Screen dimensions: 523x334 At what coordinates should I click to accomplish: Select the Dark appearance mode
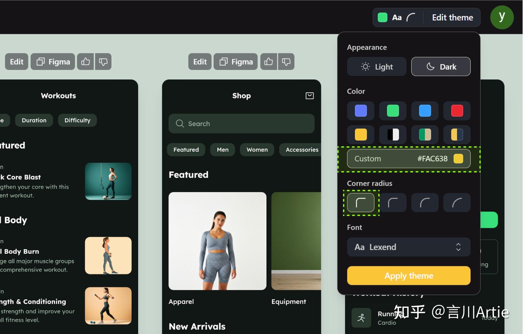point(441,66)
